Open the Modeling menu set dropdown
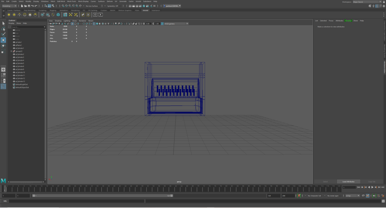 [9, 6]
